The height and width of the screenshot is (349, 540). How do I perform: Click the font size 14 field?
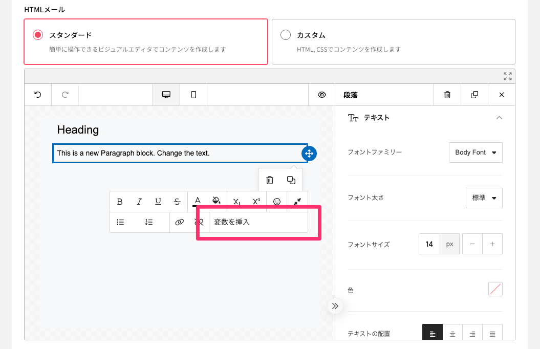coord(429,244)
